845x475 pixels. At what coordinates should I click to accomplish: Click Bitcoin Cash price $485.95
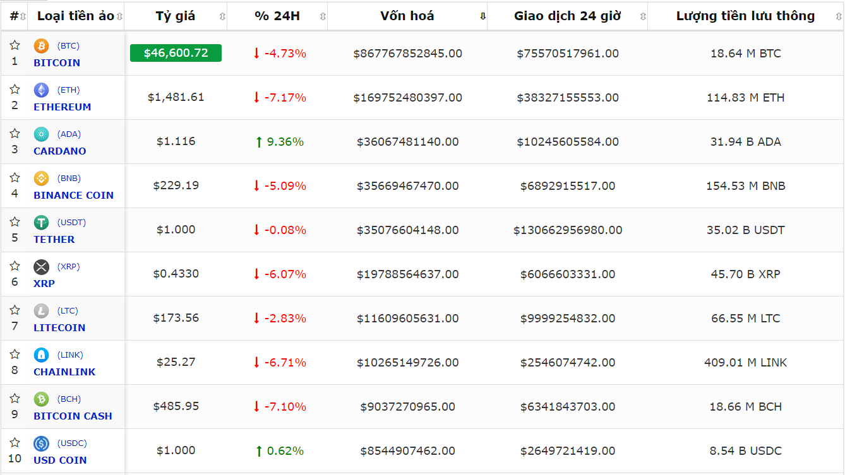coord(176,406)
